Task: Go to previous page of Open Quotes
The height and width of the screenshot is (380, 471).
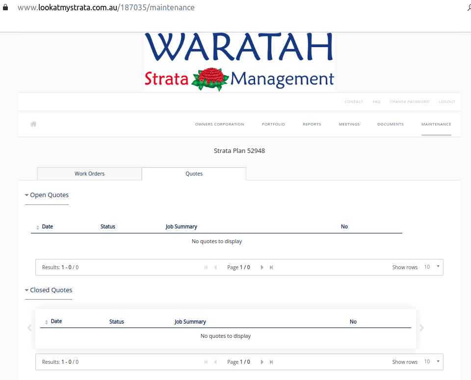Action: (x=215, y=267)
